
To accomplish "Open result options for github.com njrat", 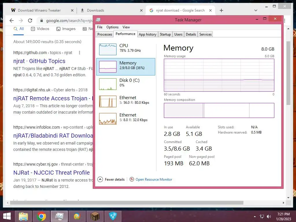I will [79, 53].
